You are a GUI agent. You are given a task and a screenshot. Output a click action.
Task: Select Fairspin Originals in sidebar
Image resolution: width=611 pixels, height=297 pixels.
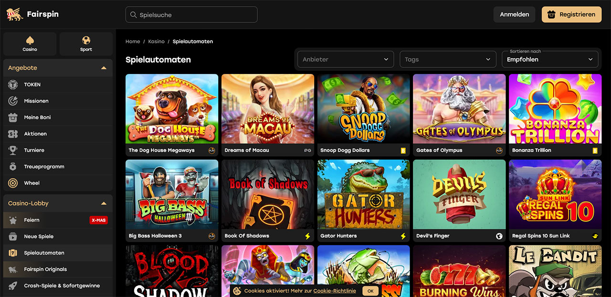(45, 269)
